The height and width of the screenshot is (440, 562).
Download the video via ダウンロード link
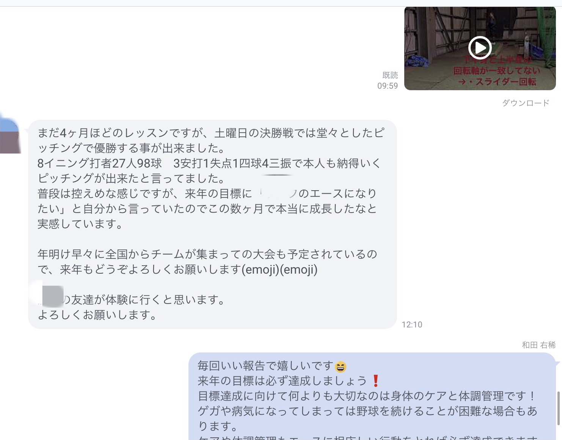point(526,103)
